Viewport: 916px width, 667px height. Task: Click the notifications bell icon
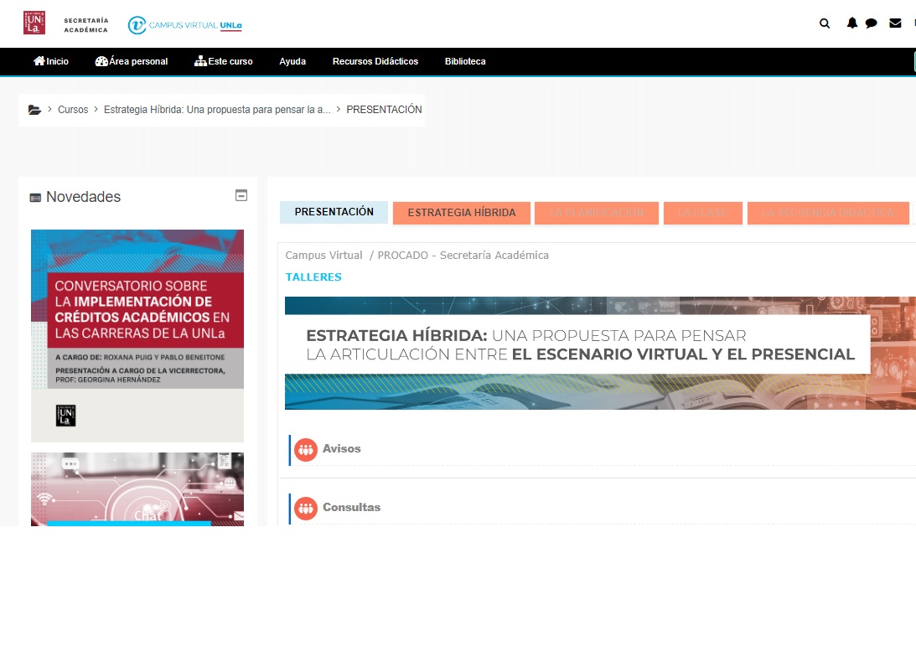pos(852,23)
